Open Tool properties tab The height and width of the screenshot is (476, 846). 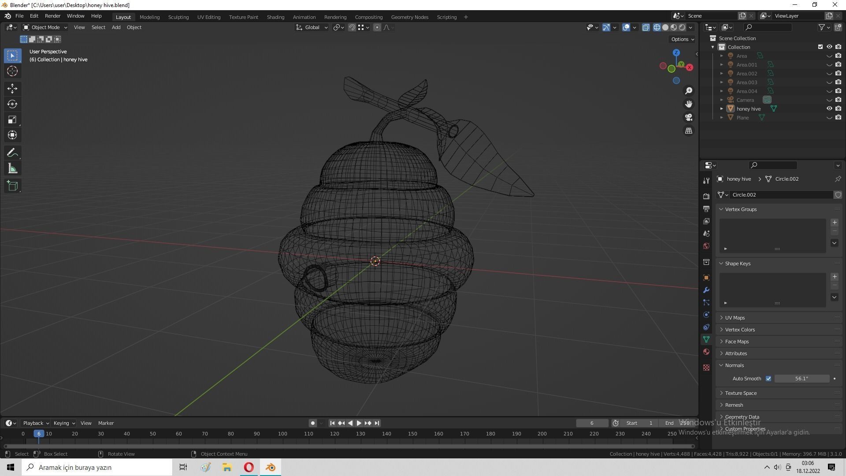pyautogui.click(x=706, y=180)
